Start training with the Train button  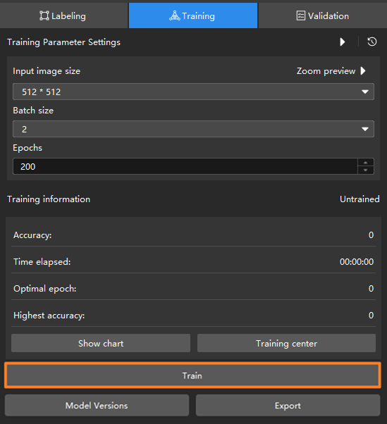point(192,375)
